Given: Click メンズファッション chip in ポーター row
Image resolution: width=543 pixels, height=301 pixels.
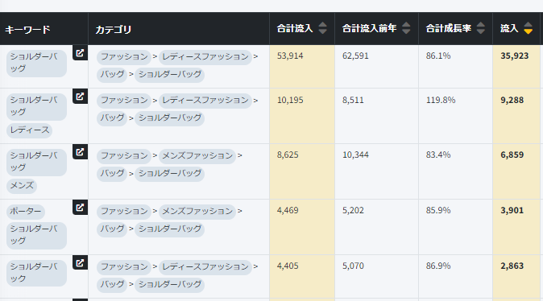Looking at the screenshot, I should click(x=197, y=212).
